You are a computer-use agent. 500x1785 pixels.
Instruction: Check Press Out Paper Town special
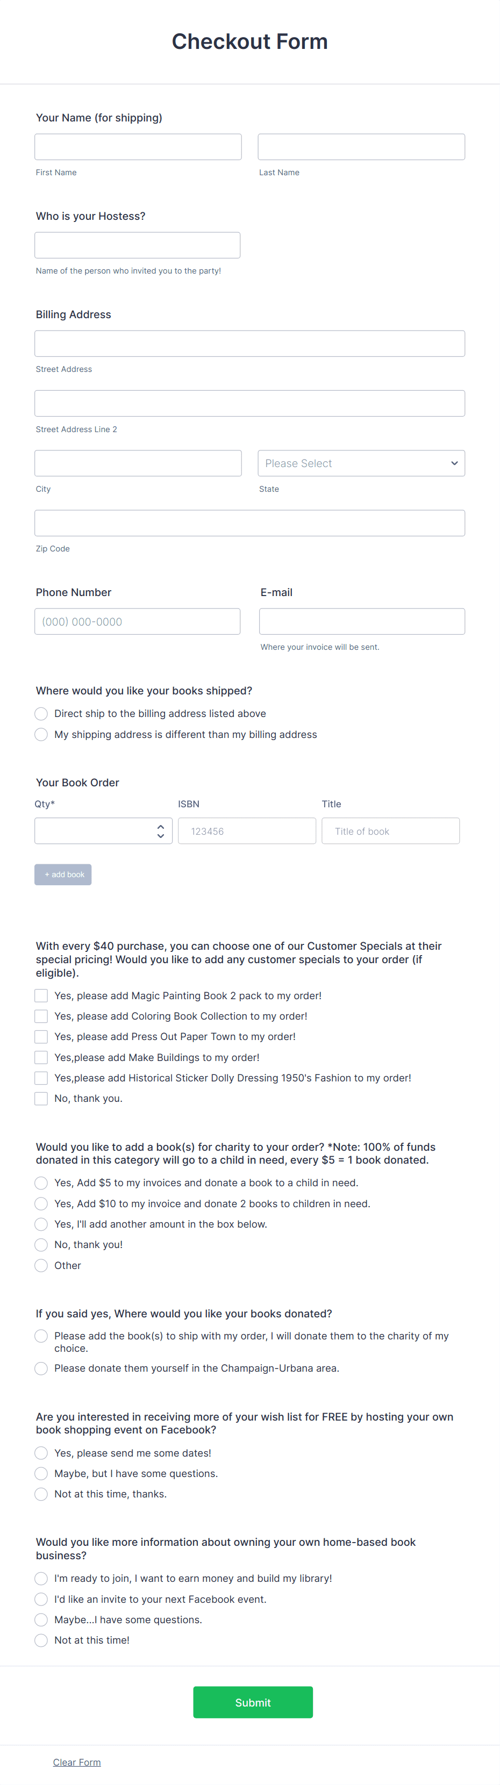41,1037
